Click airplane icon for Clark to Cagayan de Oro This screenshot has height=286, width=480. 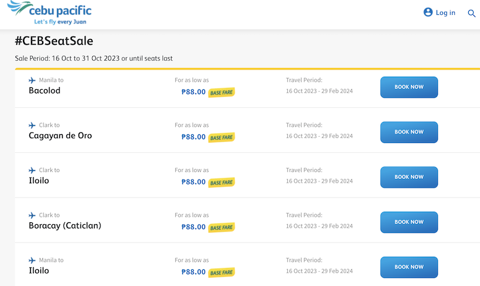32,125
